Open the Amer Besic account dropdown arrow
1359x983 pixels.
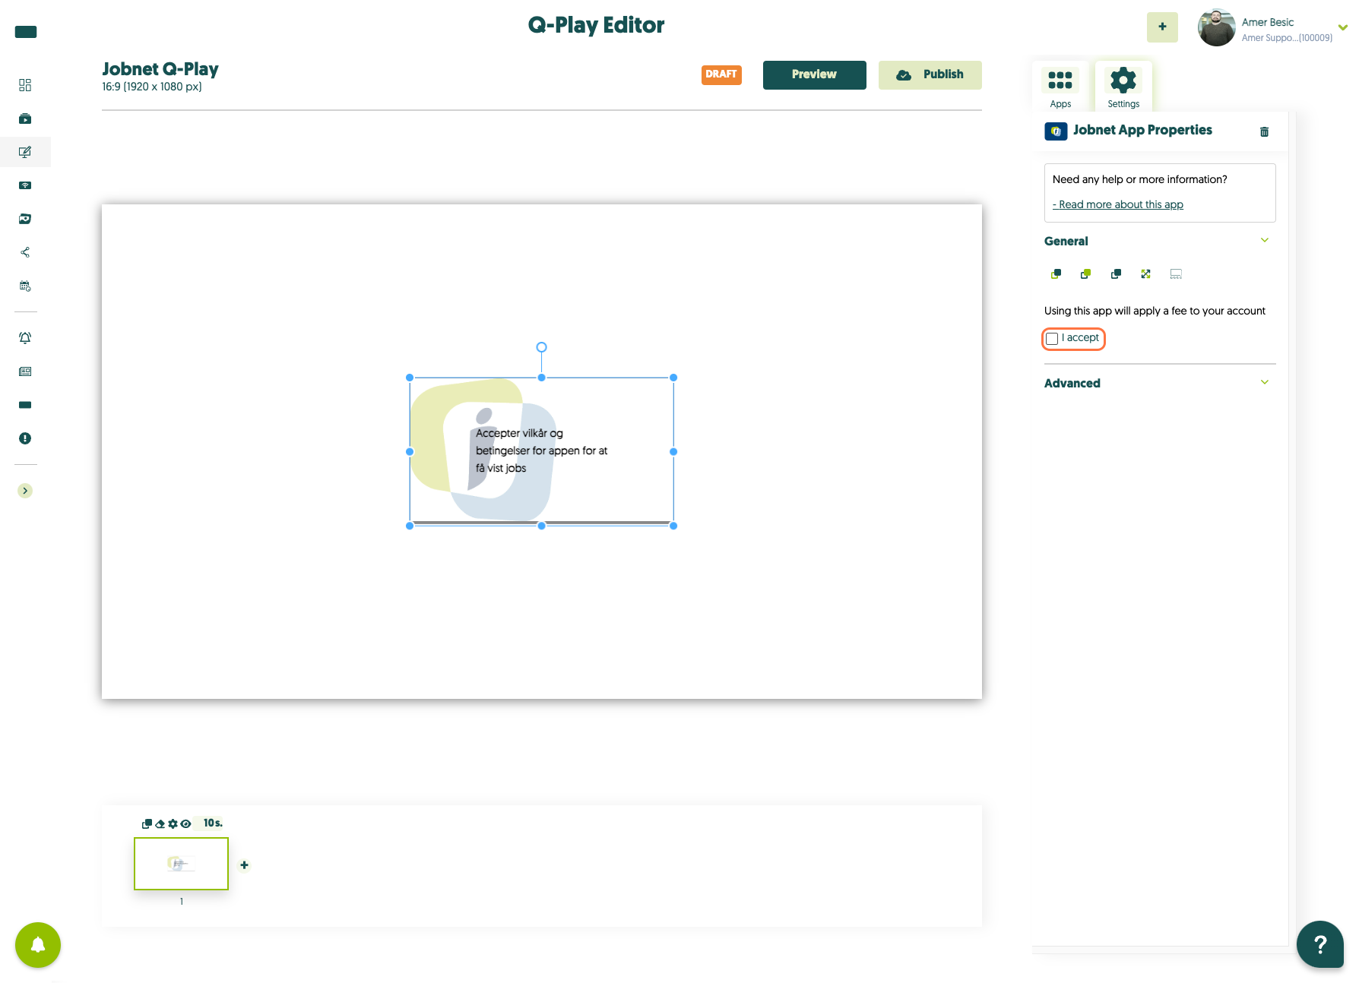coord(1343,27)
